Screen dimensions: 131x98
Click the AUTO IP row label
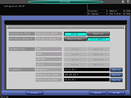(x=49, y=64)
